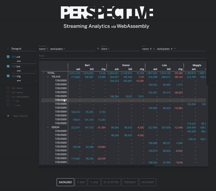
Task: Click the plus icon for New Column
Action: pos(8,116)
